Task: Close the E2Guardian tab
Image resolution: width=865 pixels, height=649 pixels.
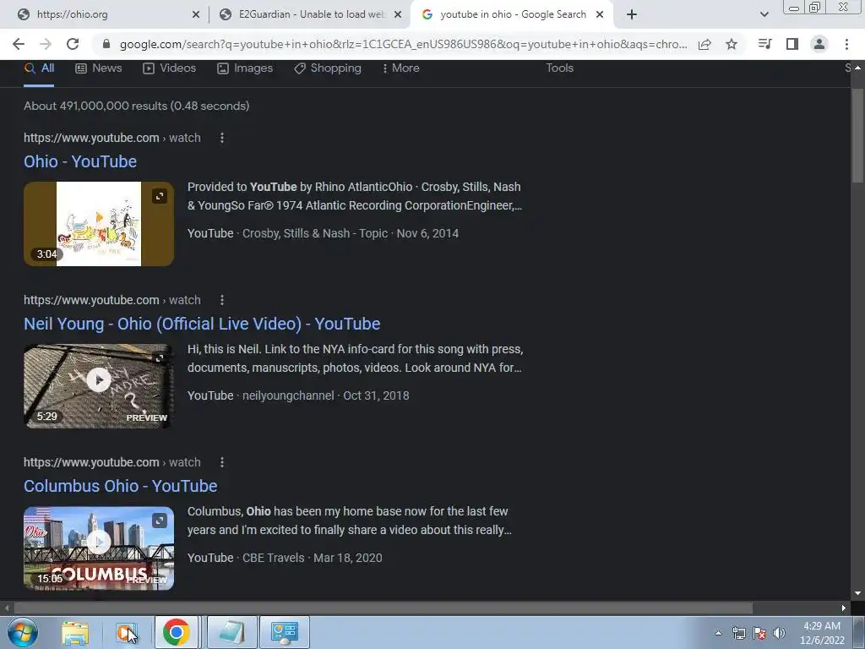Action: (x=398, y=15)
